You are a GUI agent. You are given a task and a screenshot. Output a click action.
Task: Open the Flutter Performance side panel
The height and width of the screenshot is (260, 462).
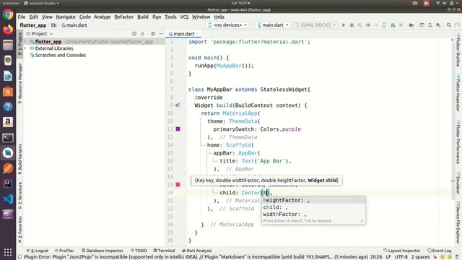[x=458, y=142]
